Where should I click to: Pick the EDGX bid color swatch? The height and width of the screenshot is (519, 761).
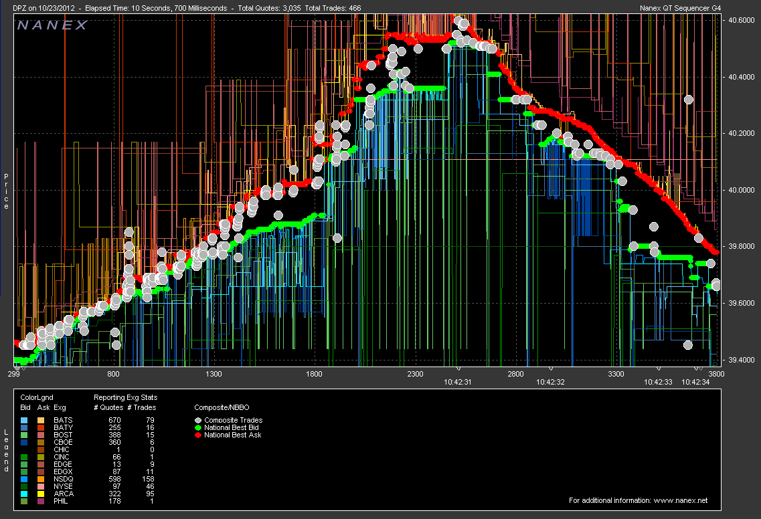24,472
